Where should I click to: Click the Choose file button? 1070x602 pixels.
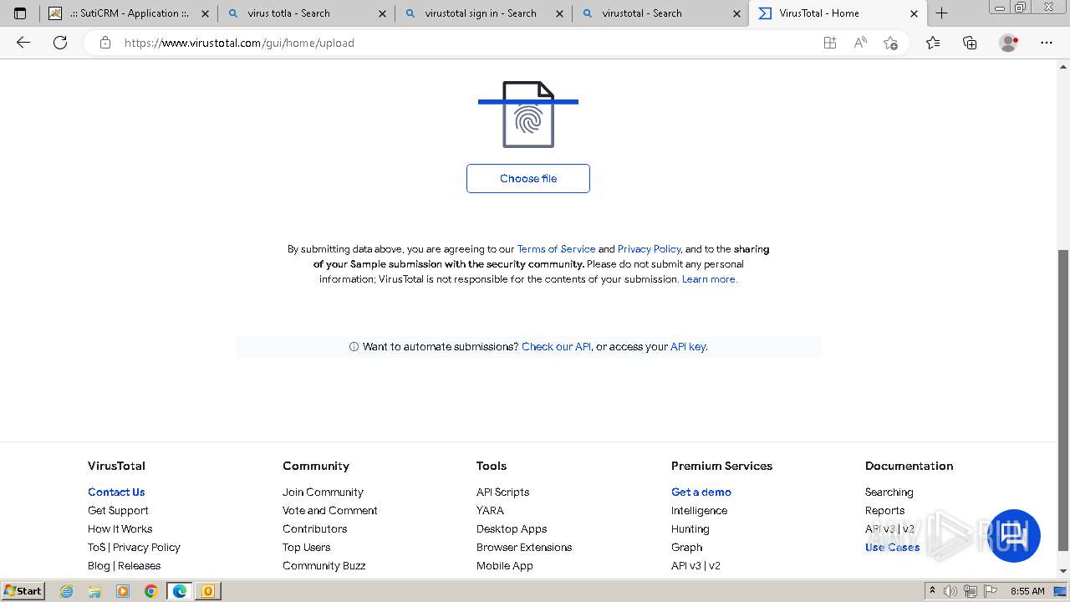coord(528,178)
